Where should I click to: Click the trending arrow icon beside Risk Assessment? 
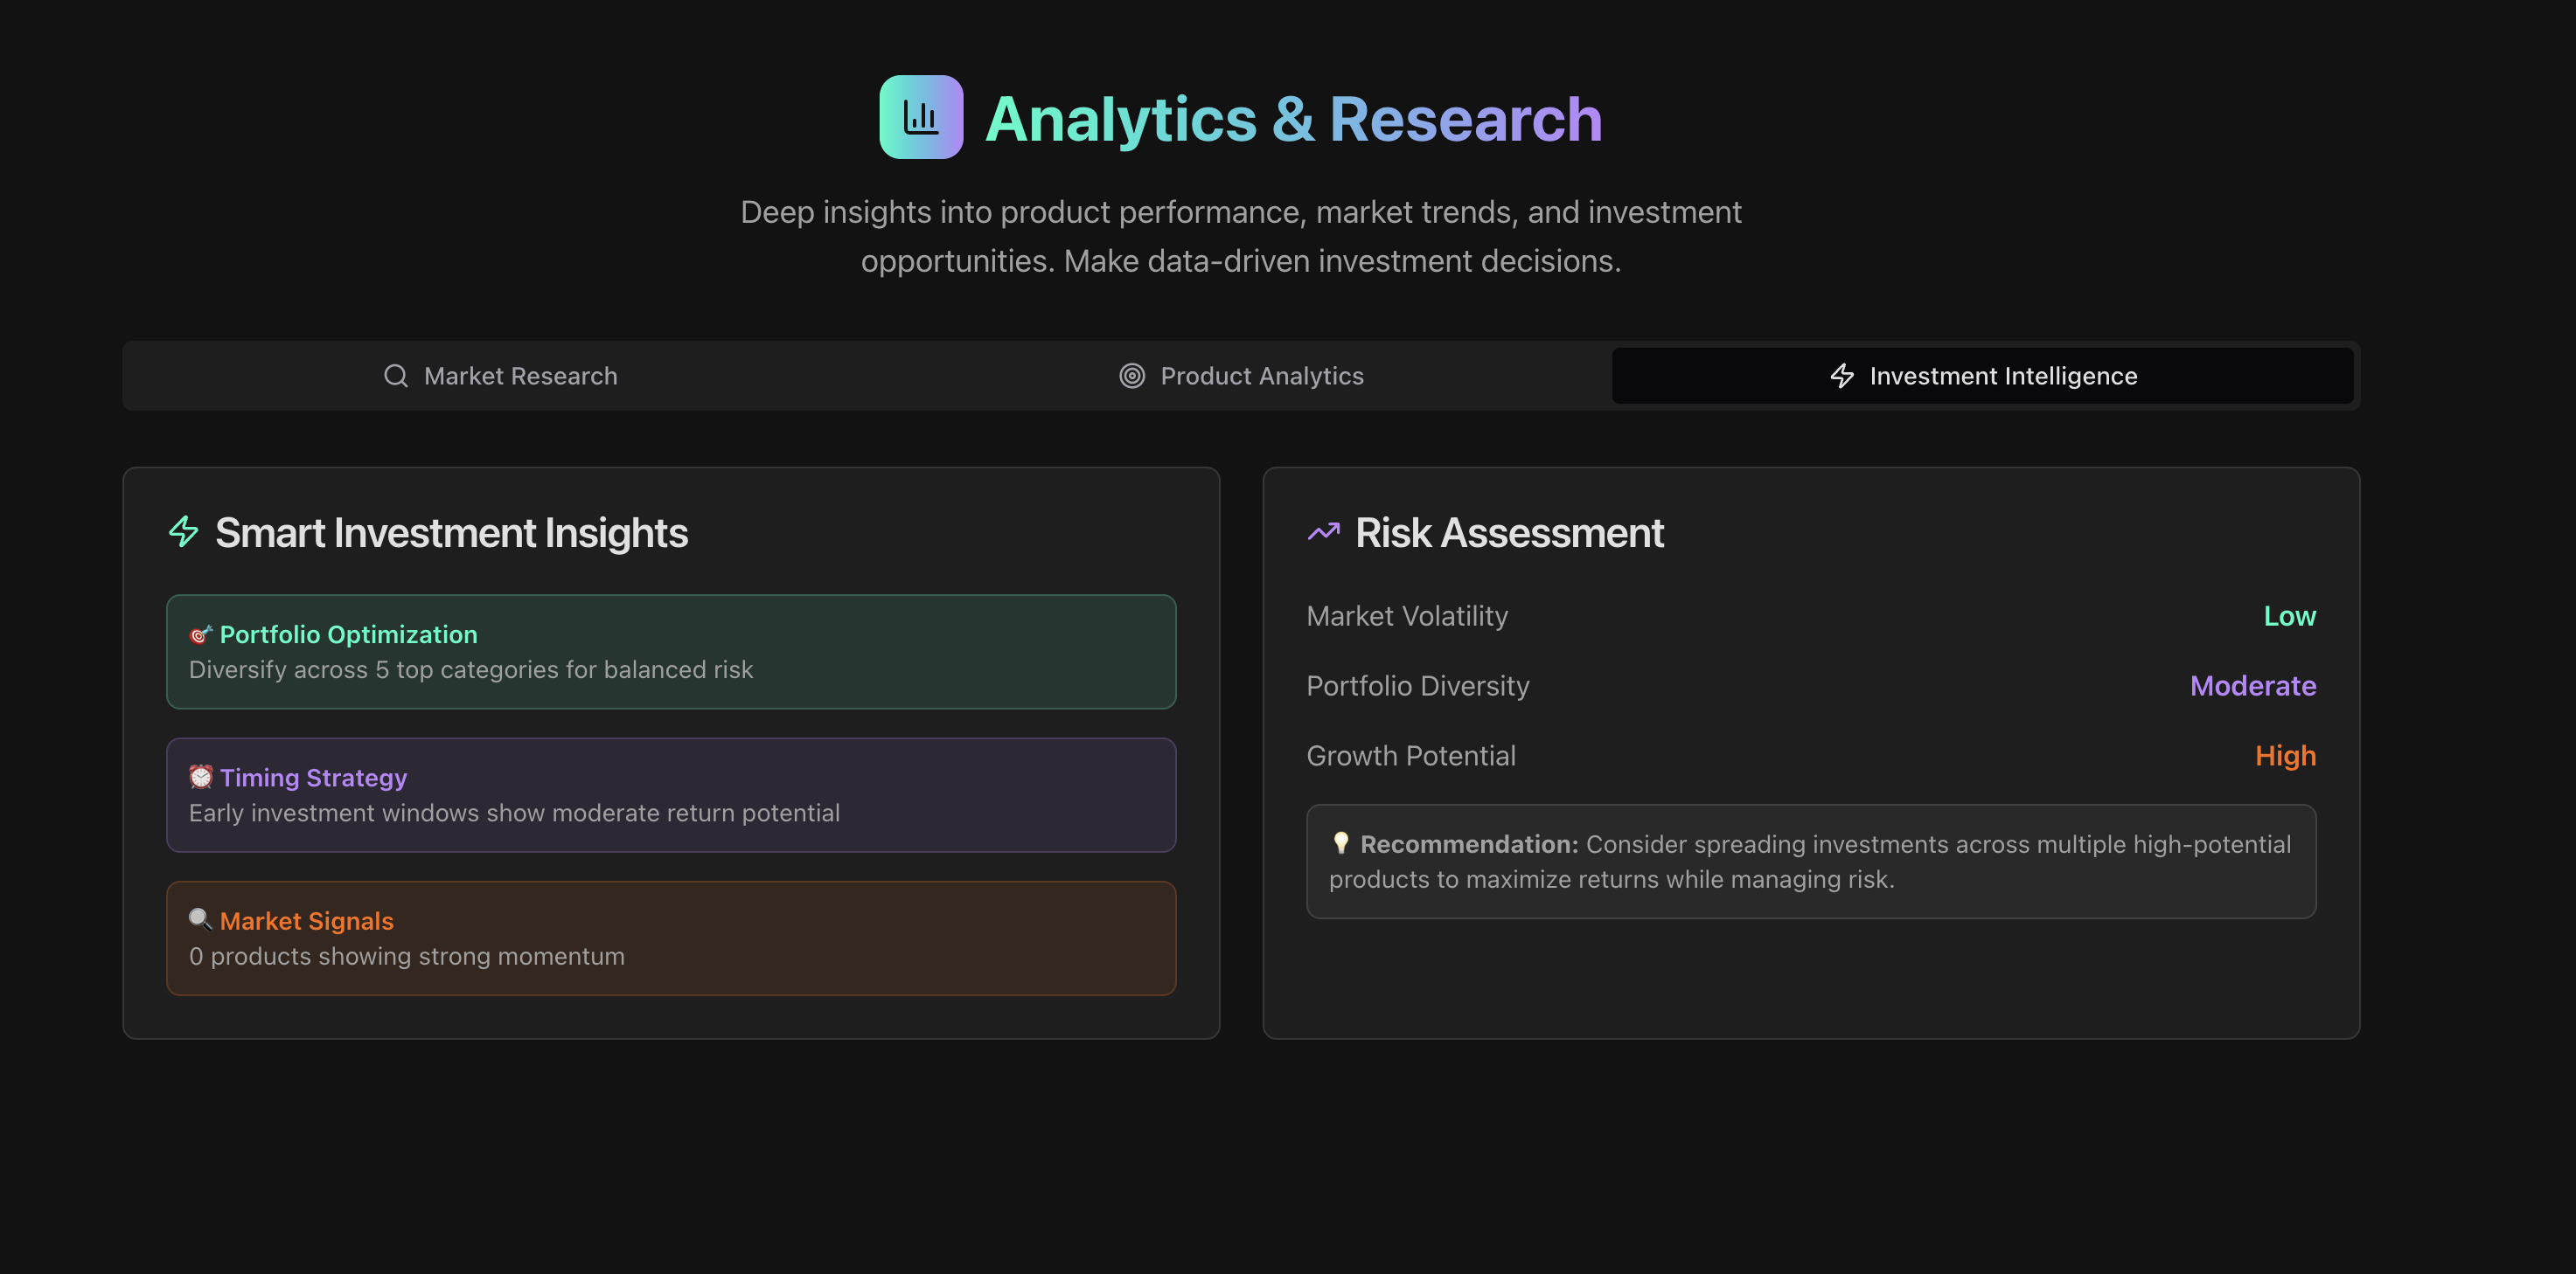click(1323, 531)
